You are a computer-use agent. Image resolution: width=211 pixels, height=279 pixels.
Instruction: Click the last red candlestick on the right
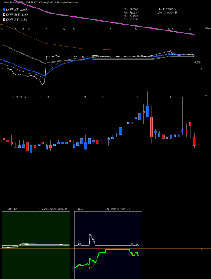194,141
